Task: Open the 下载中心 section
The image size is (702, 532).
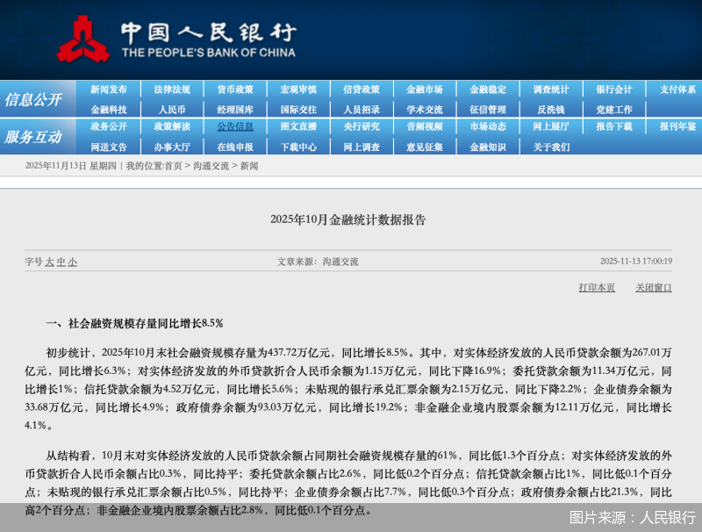Action: pyautogui.click(x=297, y=146)
